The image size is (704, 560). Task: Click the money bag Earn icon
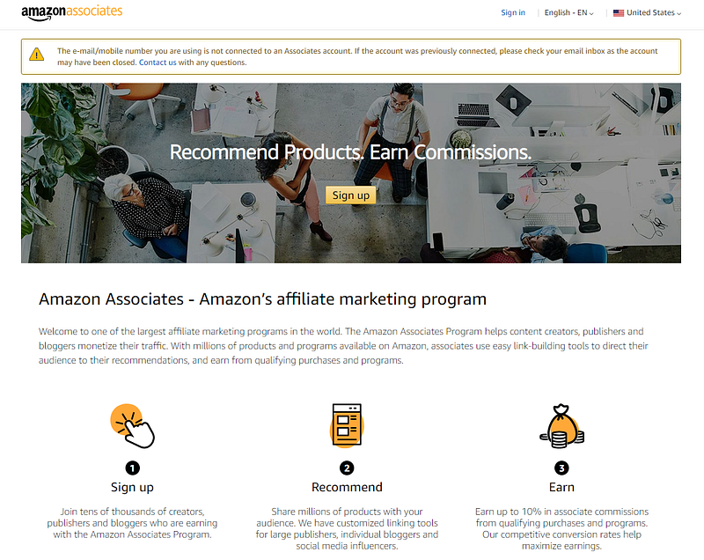[561, 426]
